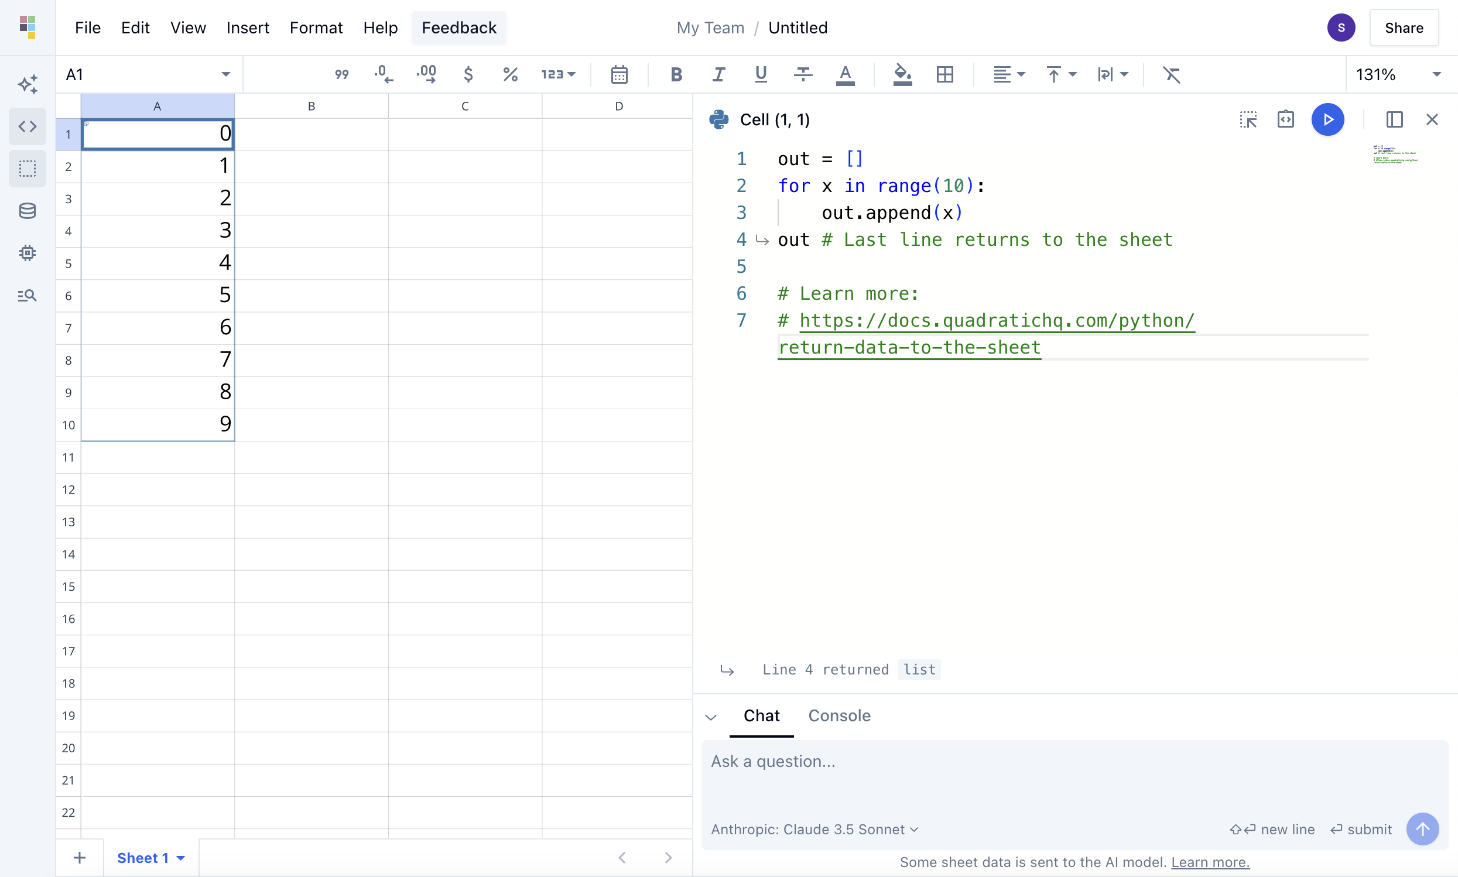The height and width of the screenshot is (877, 1458).
Task: Open the Sheet 1 tab menu arrow
Action: pyautogui.click(x=181, y=858)
